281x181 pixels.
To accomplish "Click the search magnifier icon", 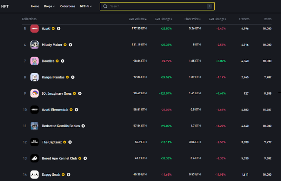I will [x=105, y=6].
